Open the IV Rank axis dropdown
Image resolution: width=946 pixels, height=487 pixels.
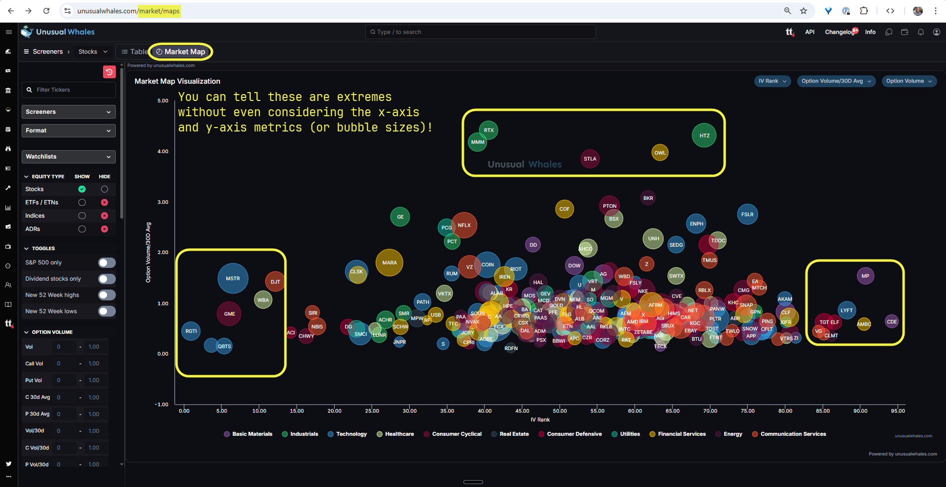(x=772, y=81)
